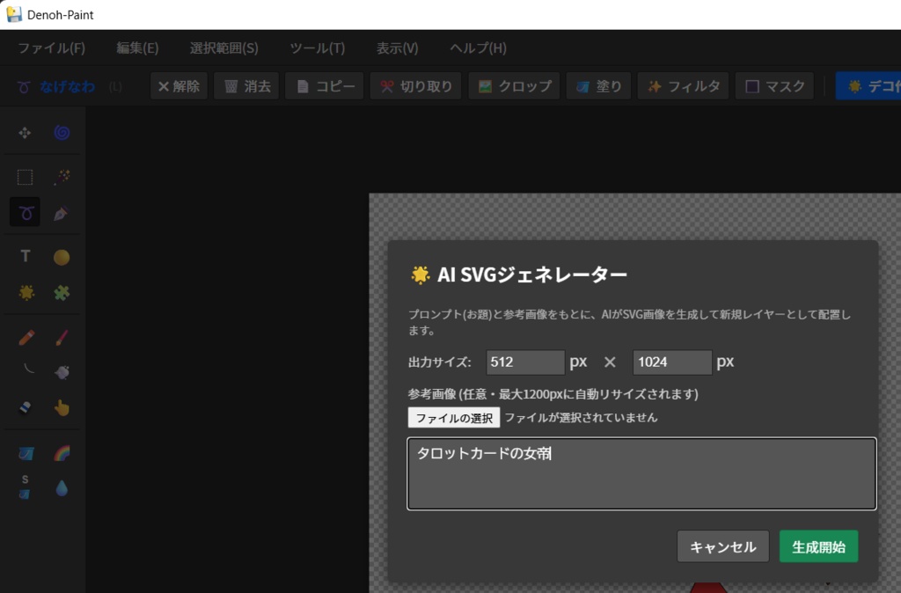Click the 塗り fill button

(598, 86)
